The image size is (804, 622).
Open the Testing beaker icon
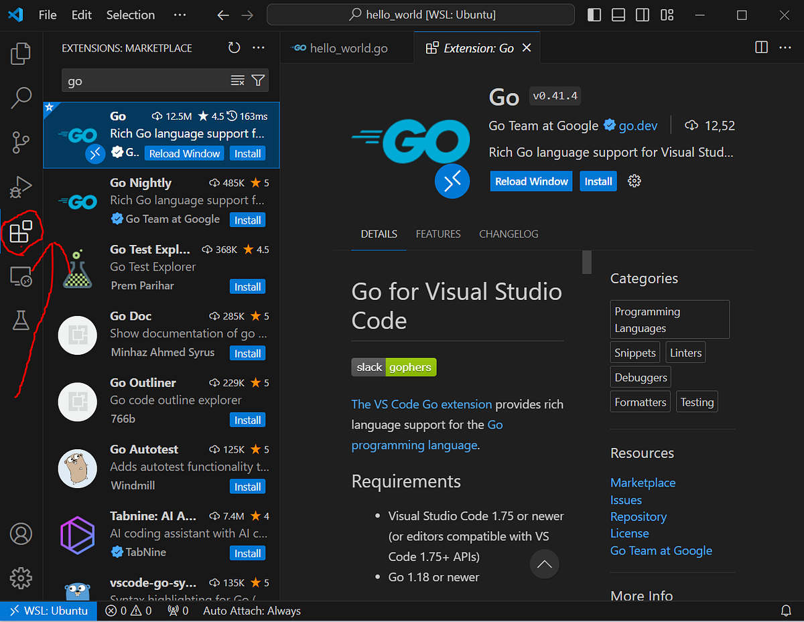20,321
